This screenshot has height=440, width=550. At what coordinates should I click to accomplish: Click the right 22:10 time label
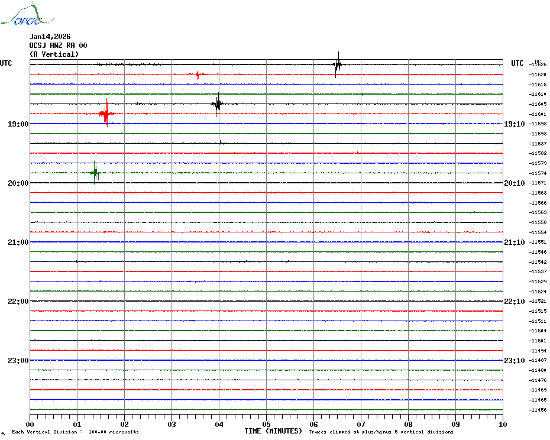coord(515,302)
